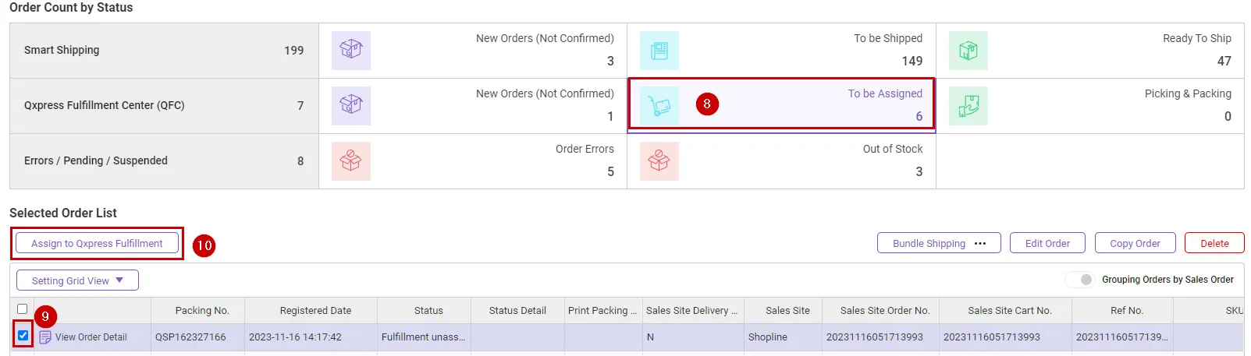The height and width of the screenshot is (356, 1251).
Task: Select the Errors / Pending / Suspended row
Action: coord(164,161)
